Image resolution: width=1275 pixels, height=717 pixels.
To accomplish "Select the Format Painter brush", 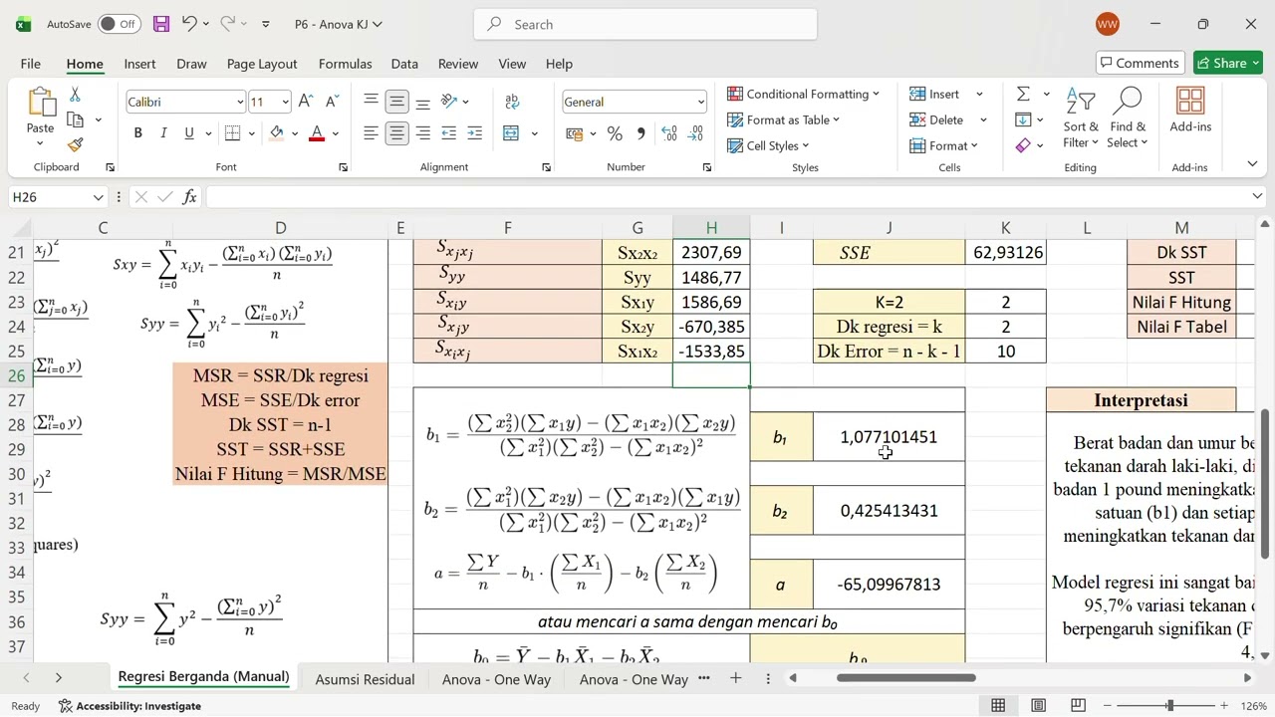I will (75, 144).
